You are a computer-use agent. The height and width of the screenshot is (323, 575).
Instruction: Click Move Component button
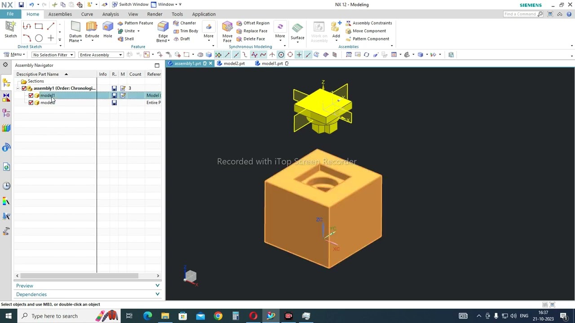click(366, 31)
